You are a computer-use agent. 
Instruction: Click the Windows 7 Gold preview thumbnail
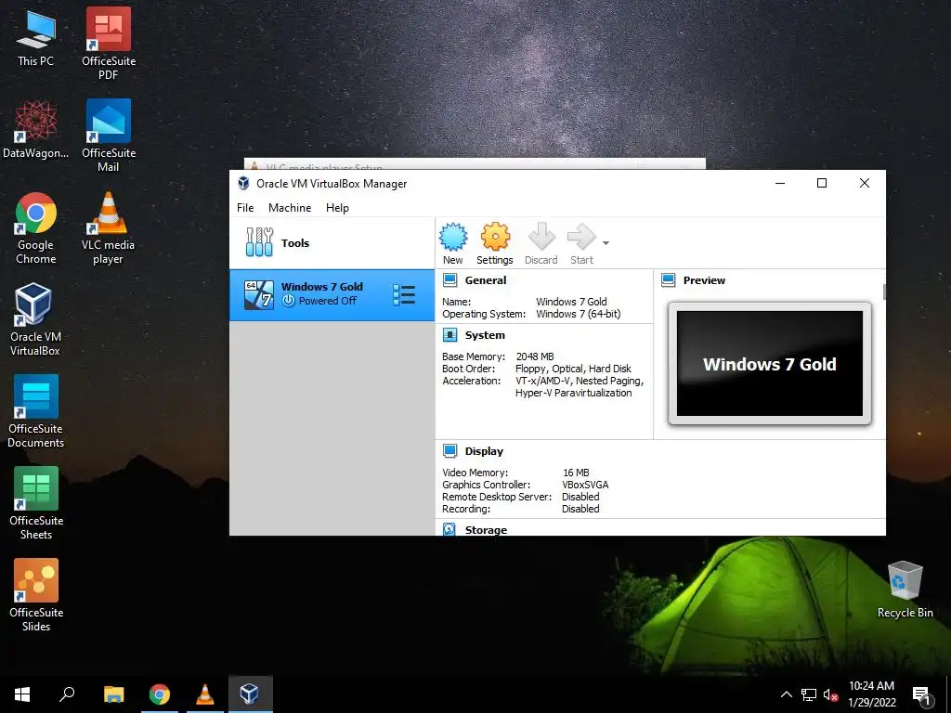coord(770,364)
